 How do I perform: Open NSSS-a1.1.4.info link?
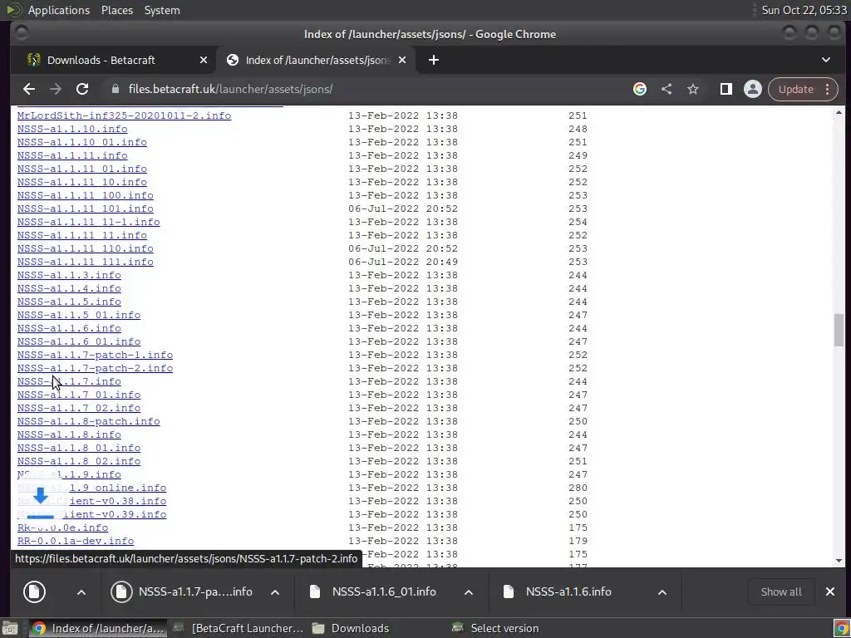click(x=69, y=288)
